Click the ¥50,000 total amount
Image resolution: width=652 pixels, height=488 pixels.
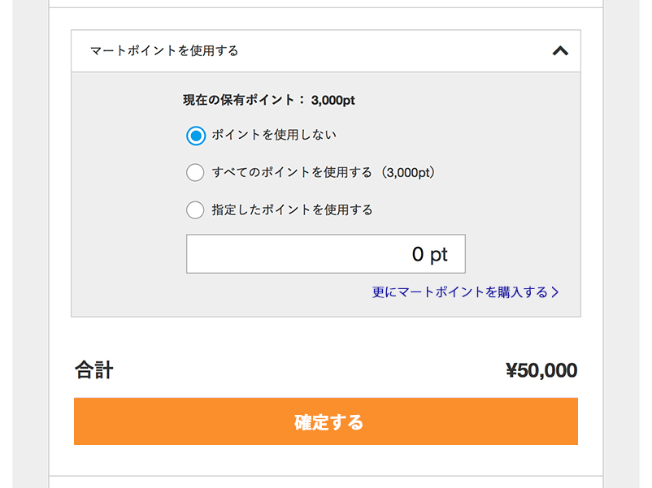point(541,371)
